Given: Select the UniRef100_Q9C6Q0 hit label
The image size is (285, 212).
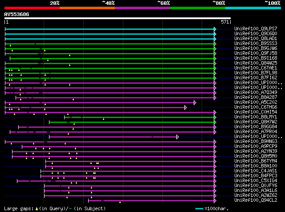Looking at the screenshot, I should 256,34.
